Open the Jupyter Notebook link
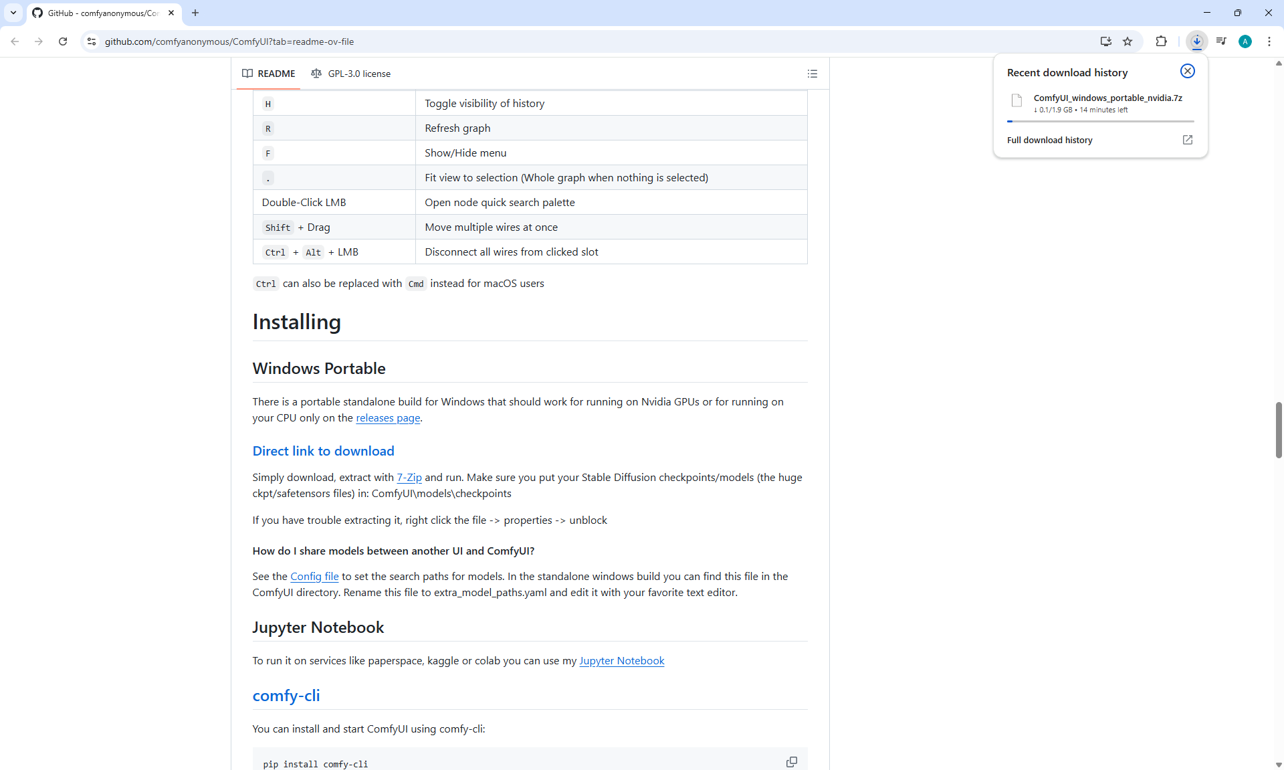Viewport: 1284px width, 770px height. (621, 661)
